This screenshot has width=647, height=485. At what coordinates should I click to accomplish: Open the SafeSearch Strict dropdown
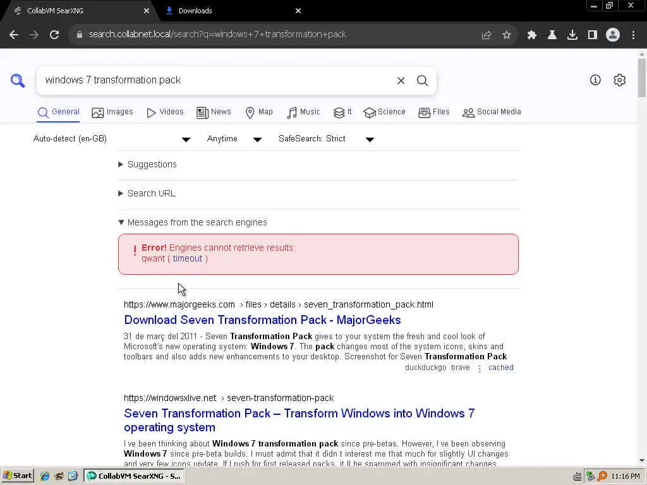pyautogui.click(x=326, y=139)
